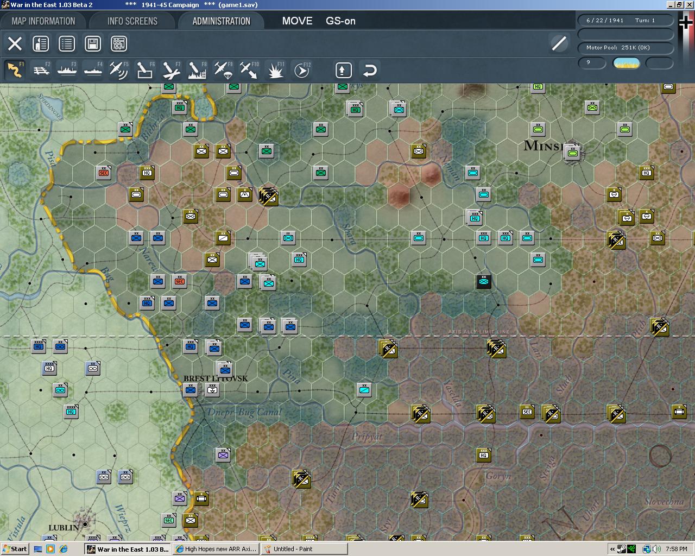The width and height of the screenshot is (695, 556).
Task: Select Air transport mode (F9) icon
Action: click(x=223, y=70)
